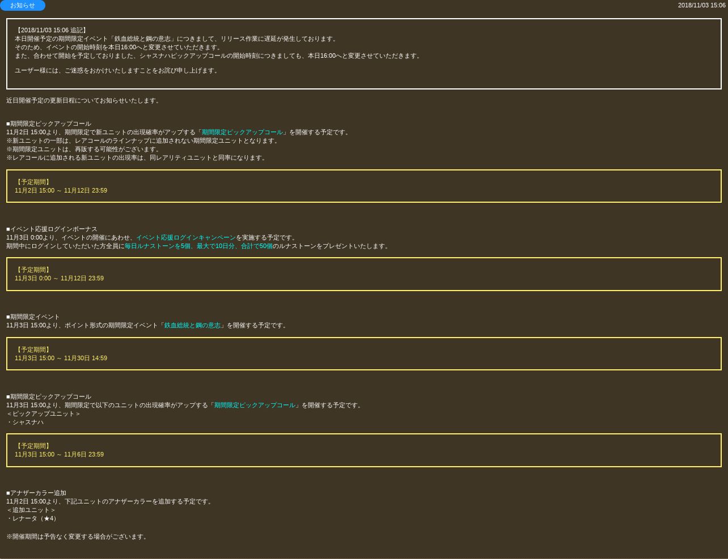This screenshot has height=559, width=728.
Task: Select the ※期間限定ユニットは、再販 note
Action: [84, 149]
